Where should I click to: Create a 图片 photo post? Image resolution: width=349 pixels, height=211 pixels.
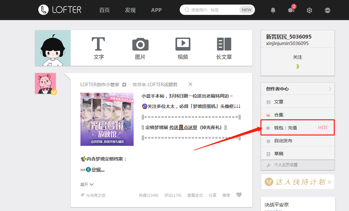click(x=140, y=48)
